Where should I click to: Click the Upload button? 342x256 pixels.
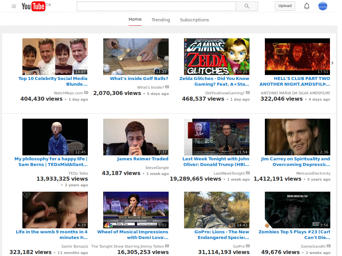[285, 6]
